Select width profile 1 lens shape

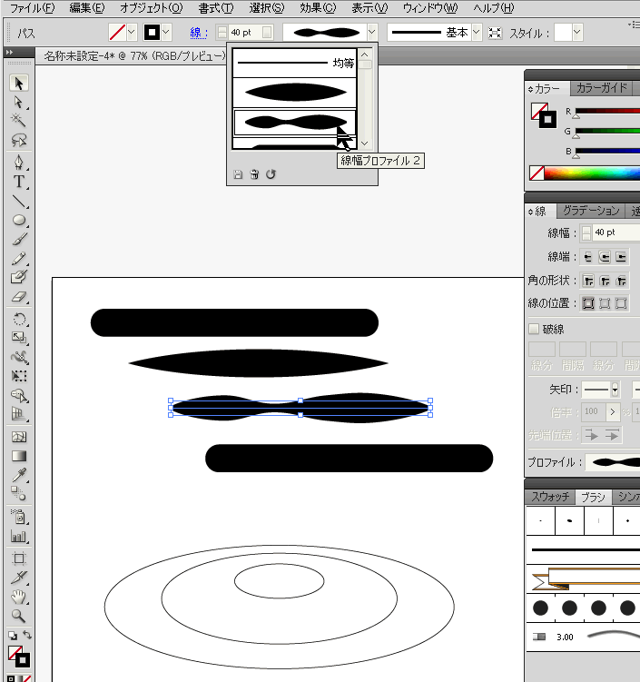[295, 93]
